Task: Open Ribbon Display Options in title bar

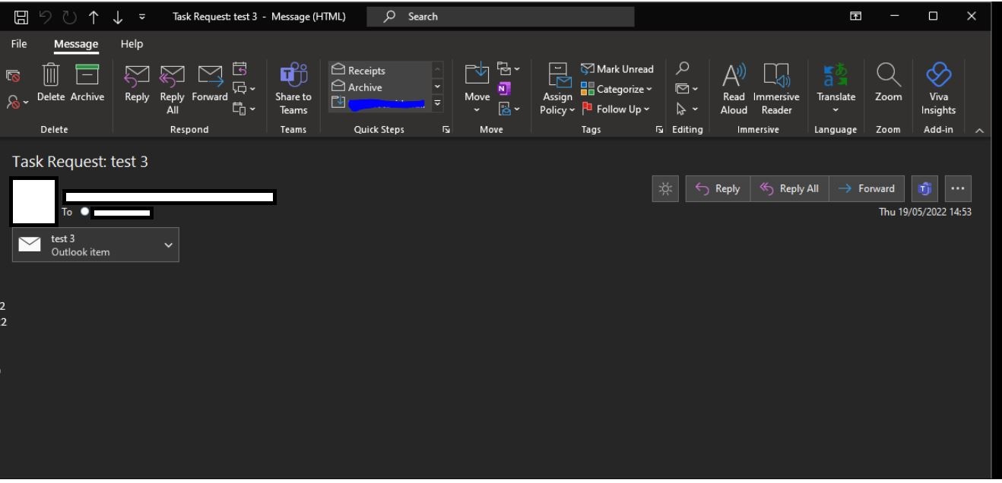Action: (856, 17)
